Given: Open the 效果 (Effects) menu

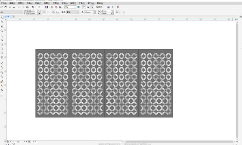Looking at the screenshot, I should pyautogui.click(x=47, y=3).
